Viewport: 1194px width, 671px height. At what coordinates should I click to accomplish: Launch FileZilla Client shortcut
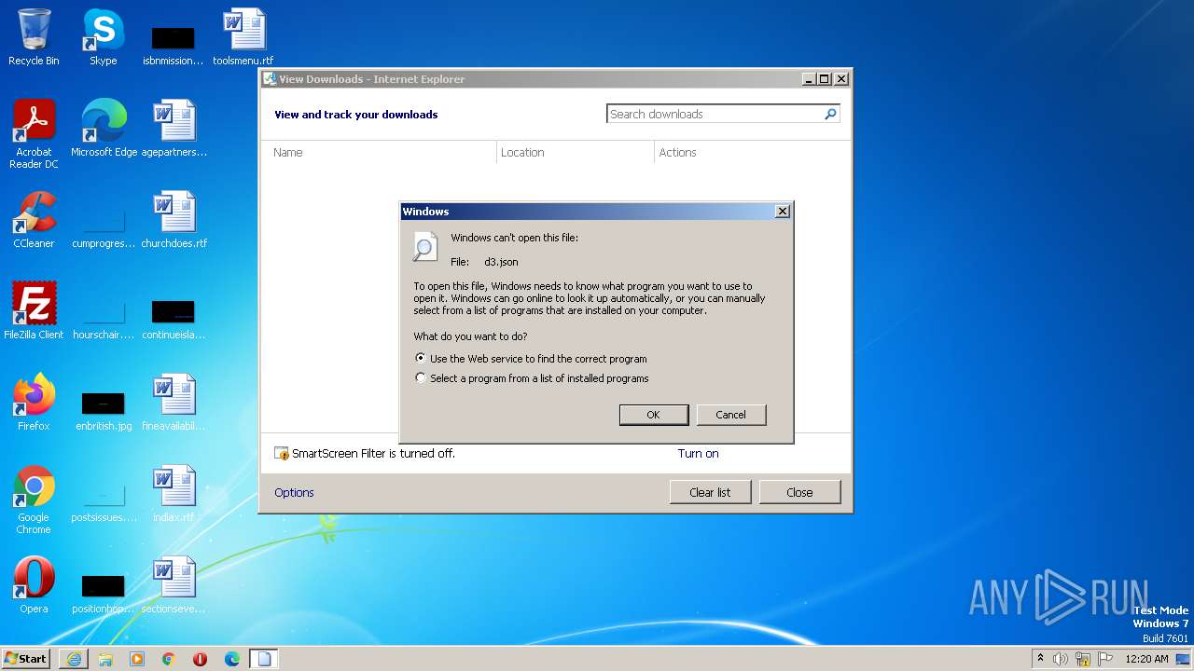[34, 311]
